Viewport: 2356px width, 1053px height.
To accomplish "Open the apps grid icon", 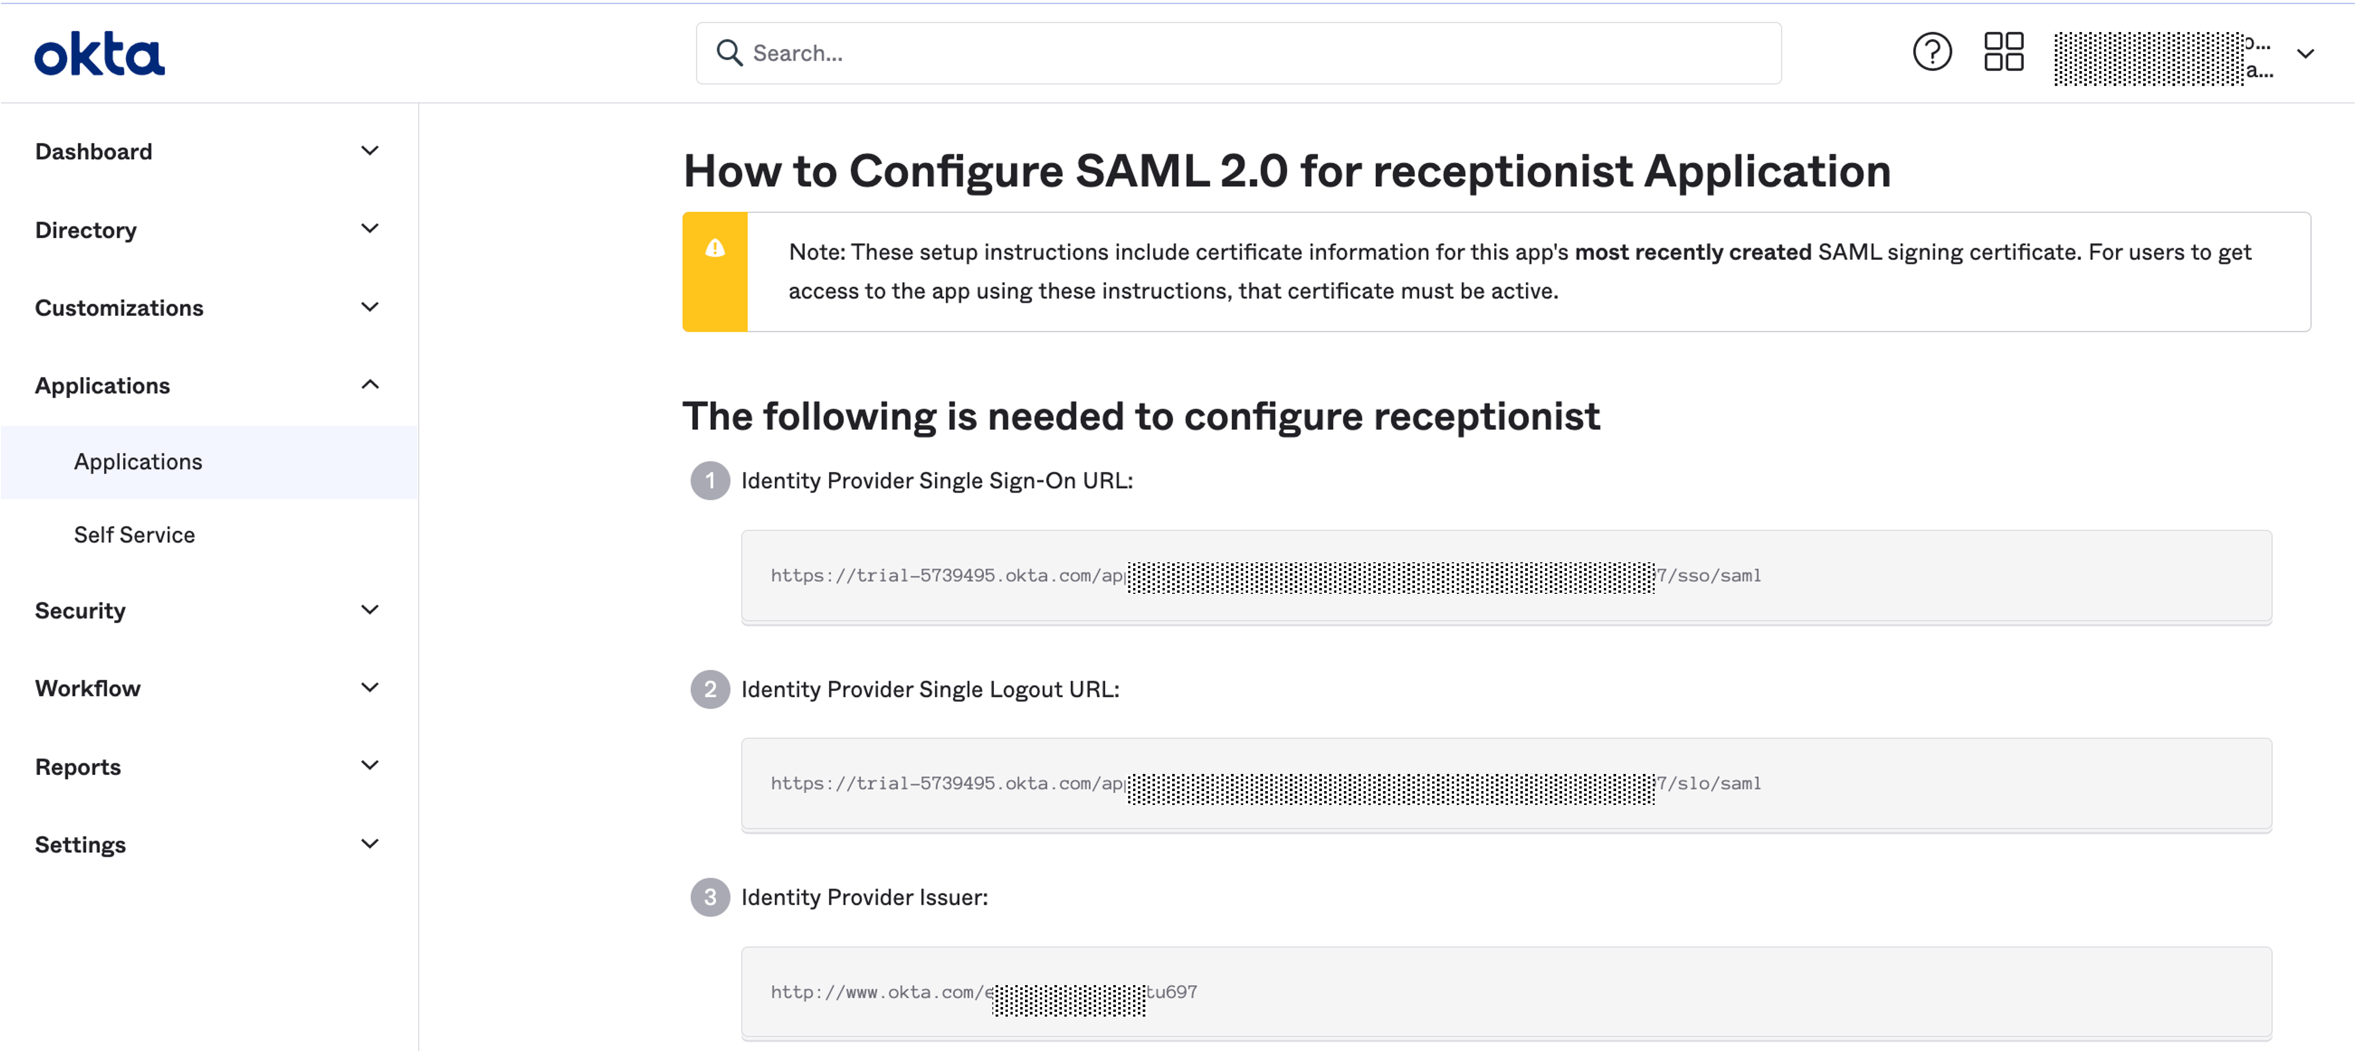I will click(x=2003, y=52).
